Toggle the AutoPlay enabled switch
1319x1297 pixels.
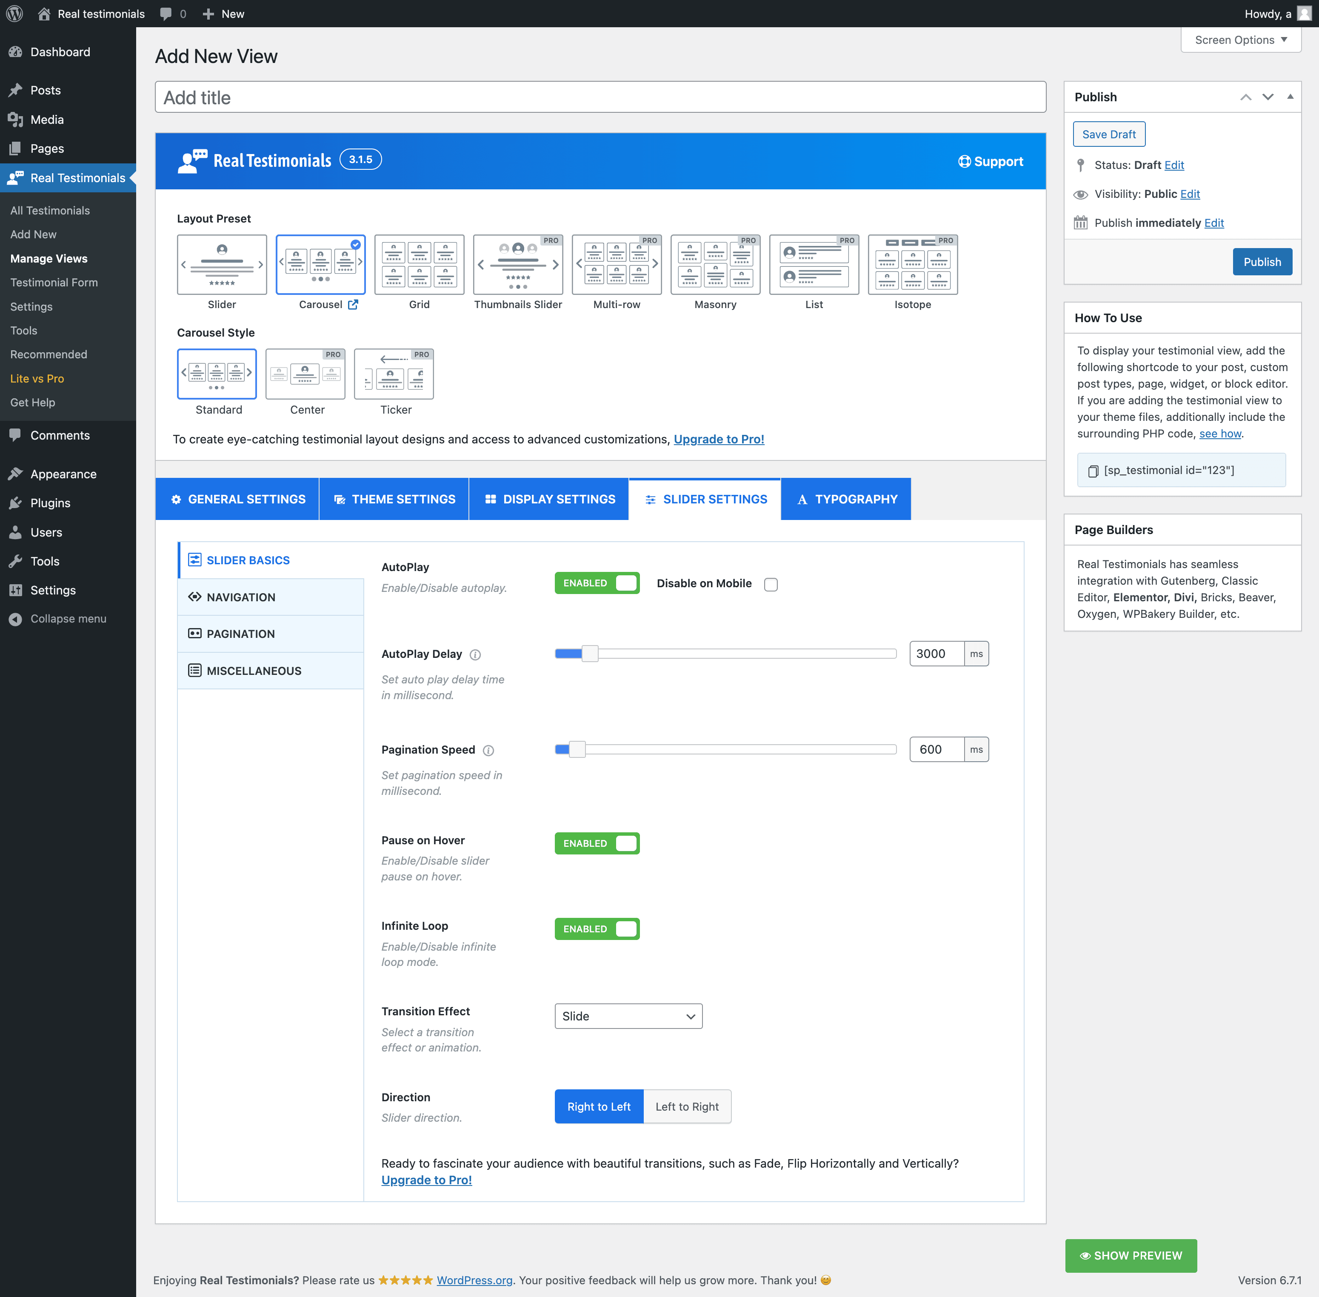tap(597, 583)
